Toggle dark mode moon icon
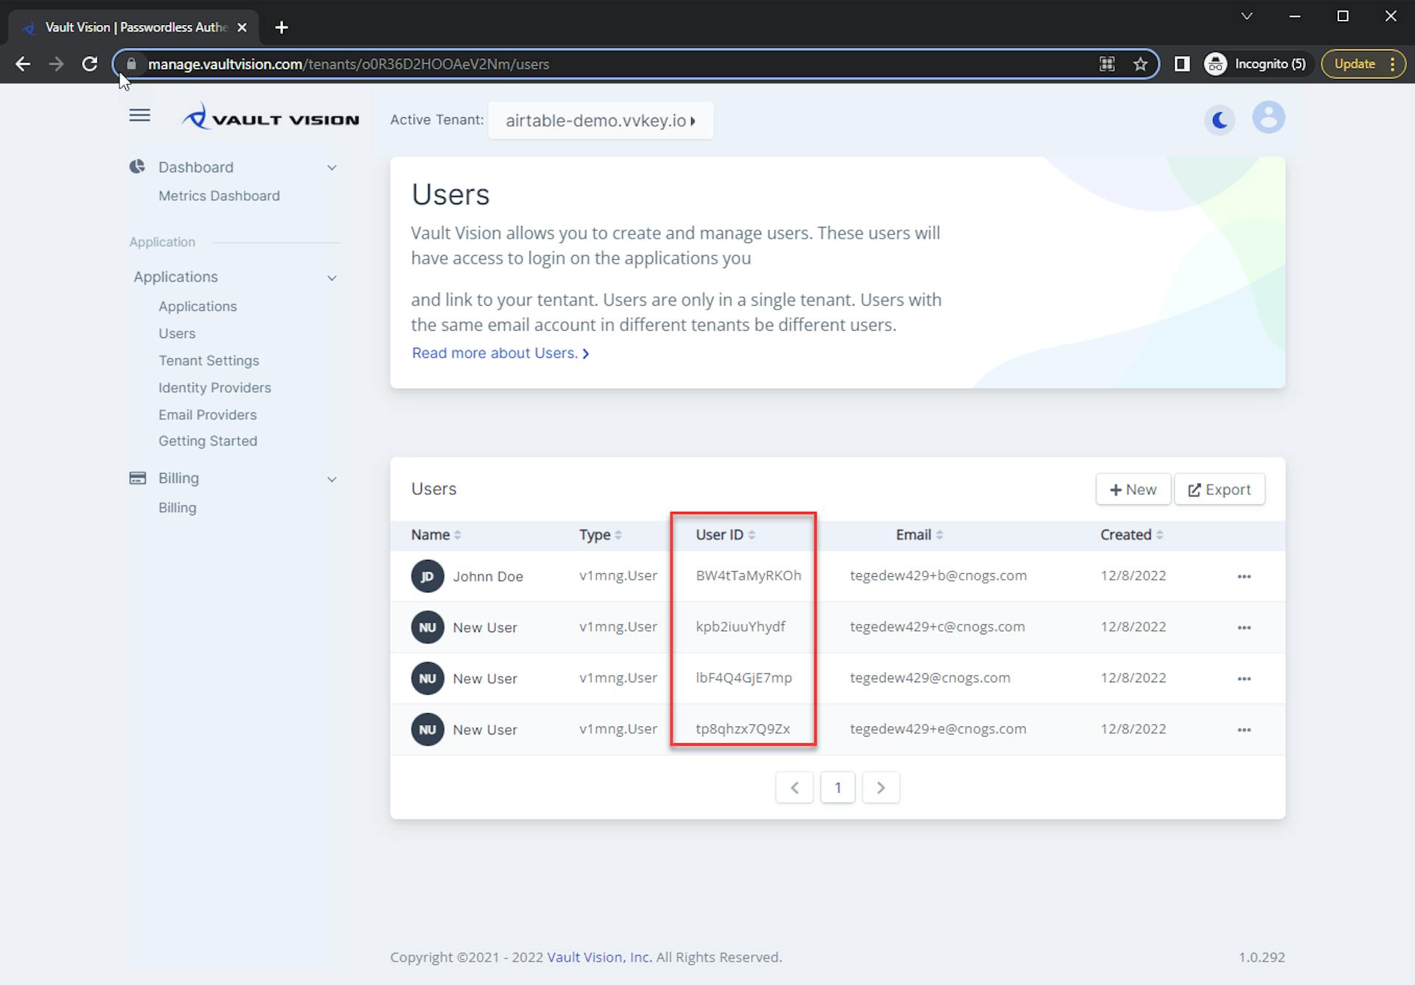The image size is (1415, 985). point(1220,119)
